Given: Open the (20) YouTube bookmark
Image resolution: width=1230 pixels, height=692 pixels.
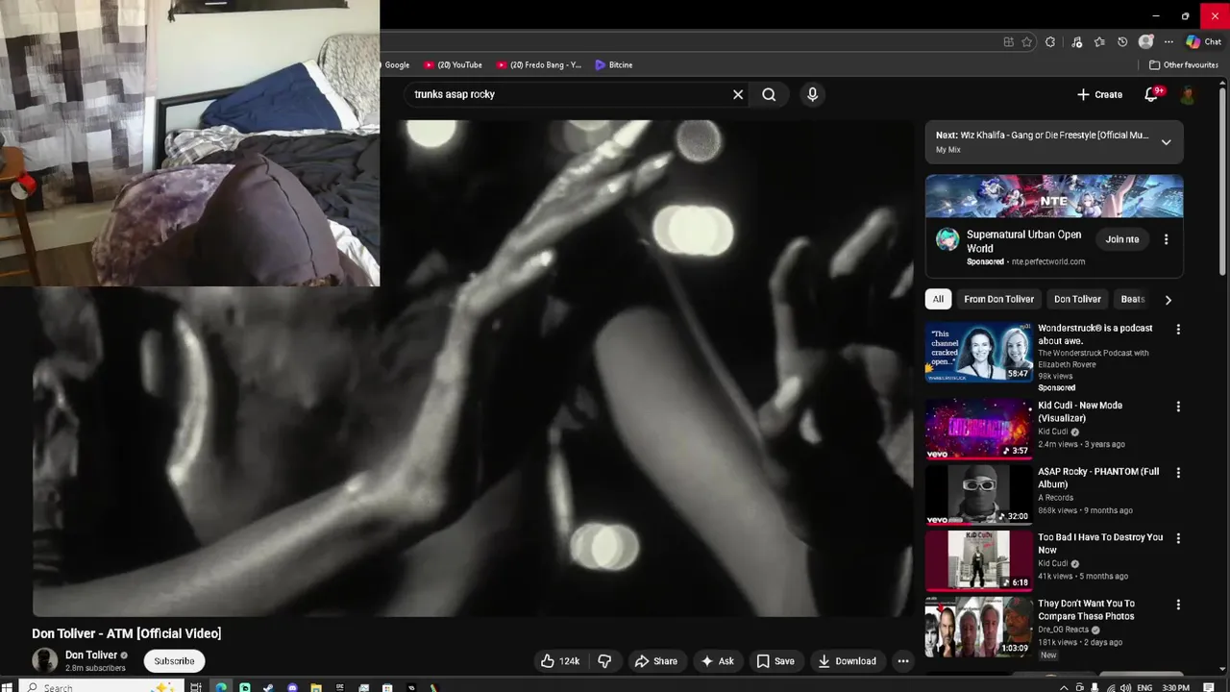Looking at the screenshot, I should [454, 64].
